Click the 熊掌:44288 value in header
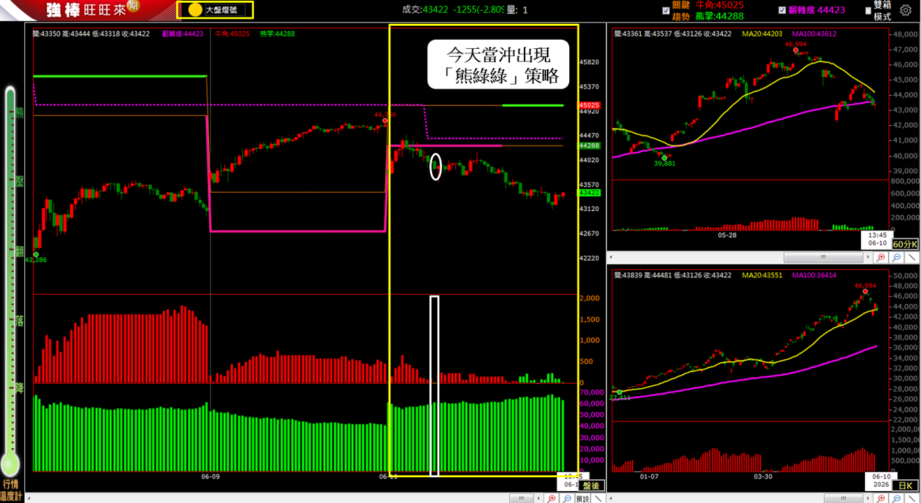921x503 pixels. click(720, 15)
